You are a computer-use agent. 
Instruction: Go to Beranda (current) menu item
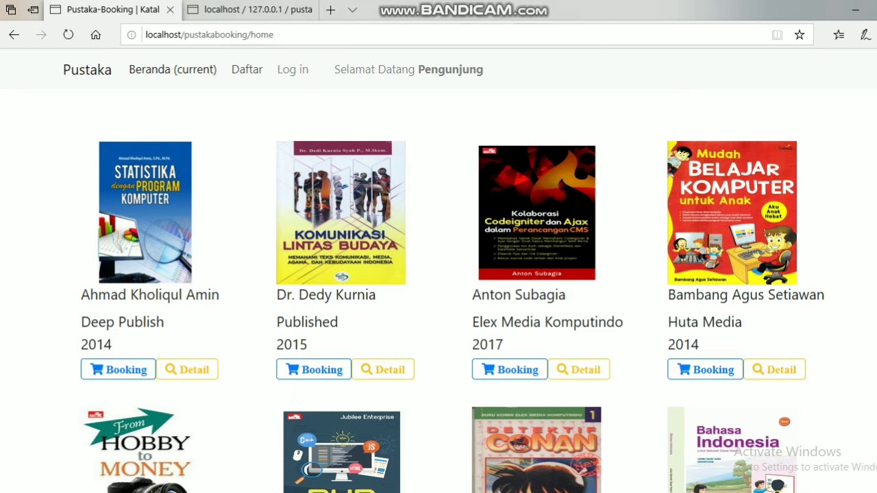(173, 69)
